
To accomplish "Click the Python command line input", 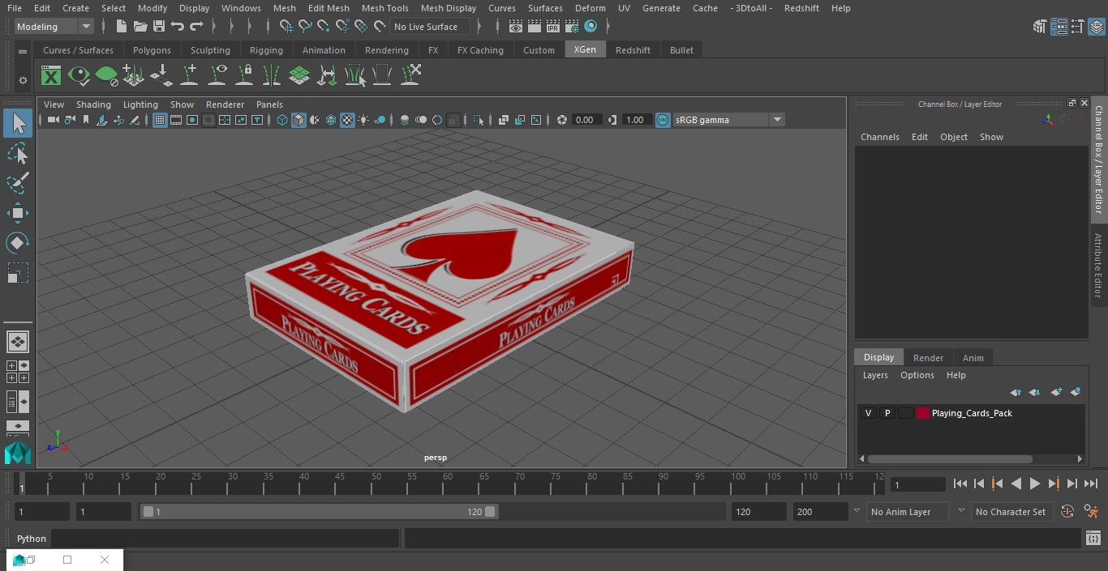I will [225, 539].
